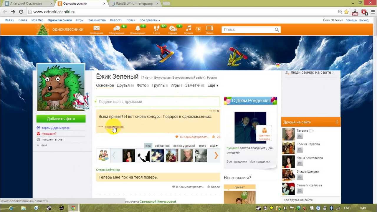The image size is (377, 212).
Task: Message Владка Шахова via envelope icon
Action: (x=300, y=177)
